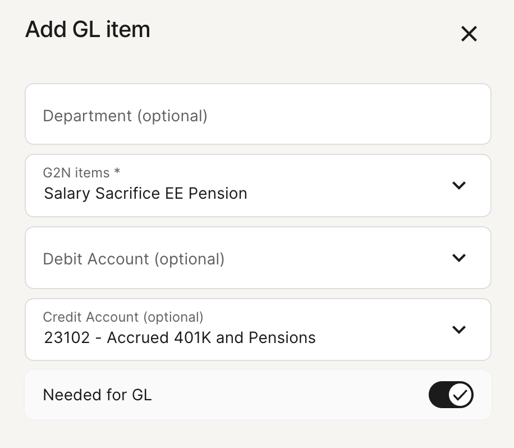Click the Needed for GL label
514x448 pixels.
point(98,395)
